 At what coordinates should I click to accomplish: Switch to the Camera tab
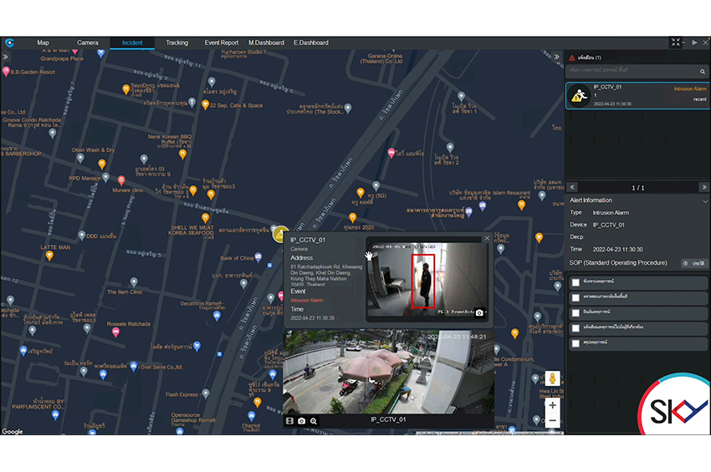click(x=88, y=43)
